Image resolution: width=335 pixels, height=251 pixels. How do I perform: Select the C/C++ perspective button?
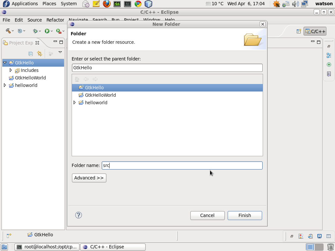pos(315,31)
